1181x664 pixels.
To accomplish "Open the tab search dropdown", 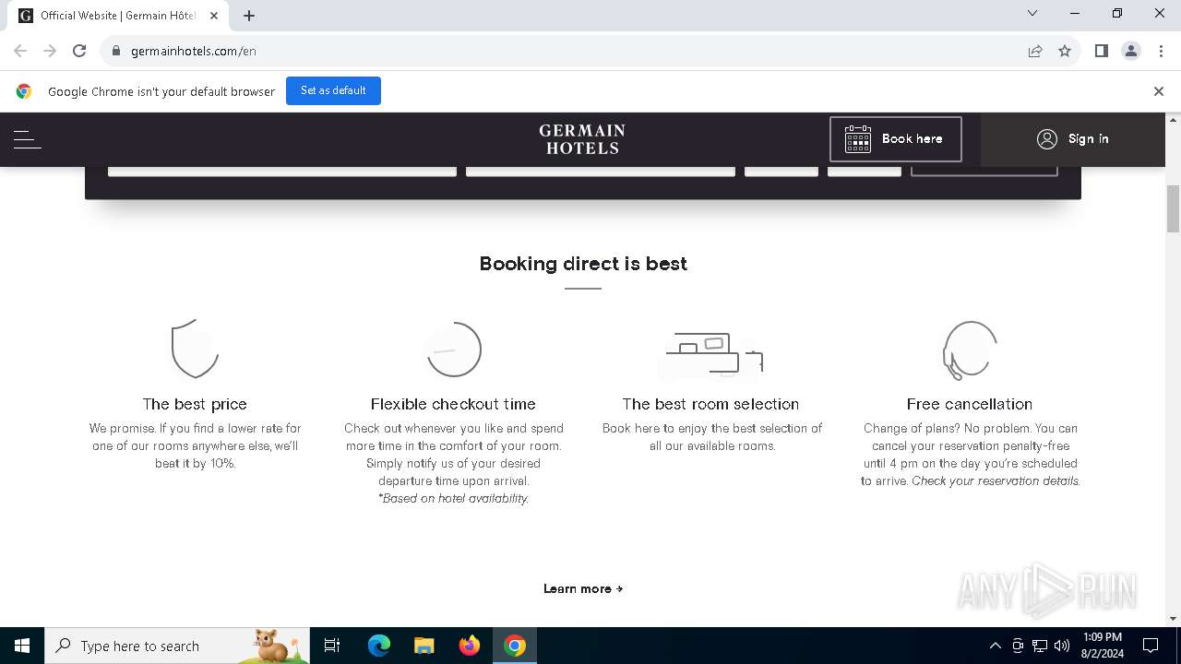I will click(1032, 14).
